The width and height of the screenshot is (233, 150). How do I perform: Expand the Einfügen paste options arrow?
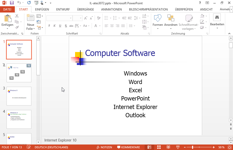[x=8, y=28]
